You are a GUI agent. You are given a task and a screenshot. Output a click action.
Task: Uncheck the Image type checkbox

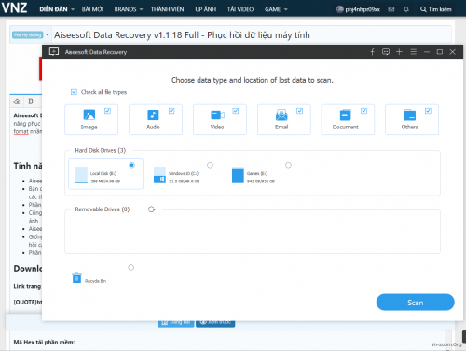(107, 111)
